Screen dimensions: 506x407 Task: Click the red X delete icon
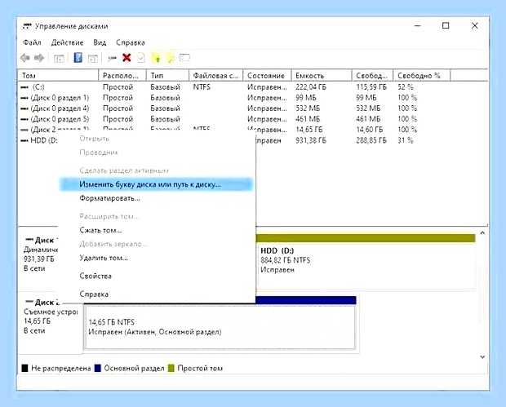pyautogui.click(x=126, y=58)
